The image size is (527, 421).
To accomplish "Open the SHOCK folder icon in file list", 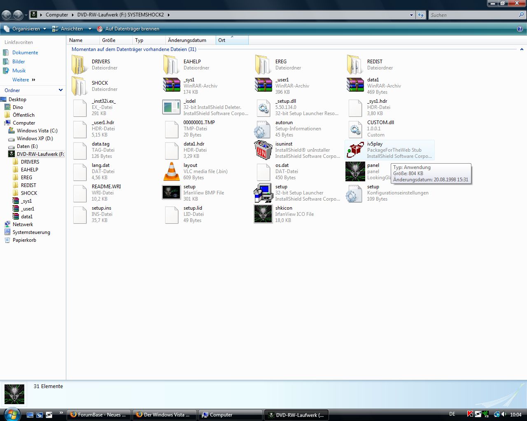I will click(79, 86).
